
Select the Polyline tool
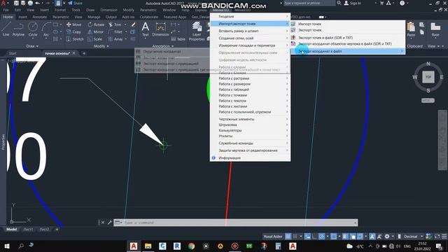tap(18, 29)
